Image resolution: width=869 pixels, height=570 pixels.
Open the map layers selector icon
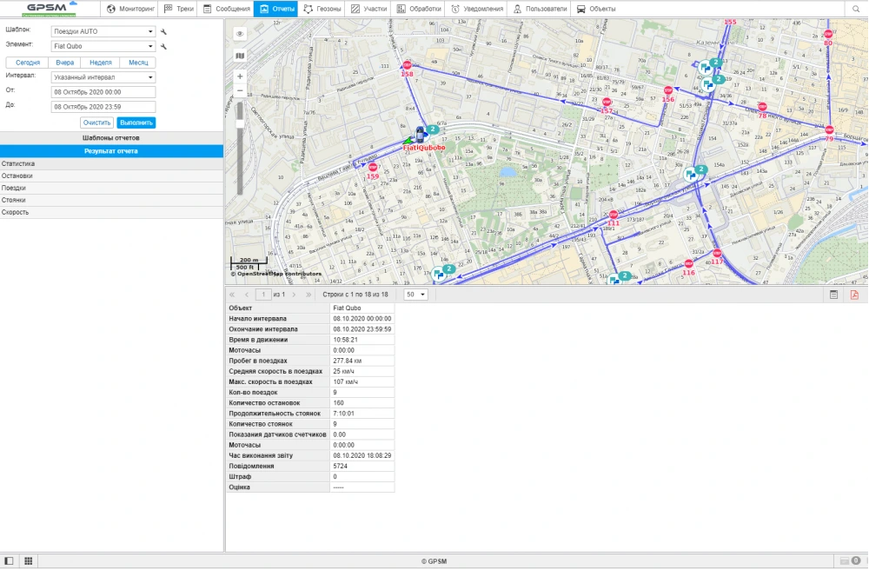pos(240,55)
